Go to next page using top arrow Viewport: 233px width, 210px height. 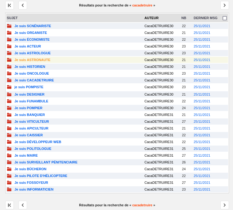point(224,5)
